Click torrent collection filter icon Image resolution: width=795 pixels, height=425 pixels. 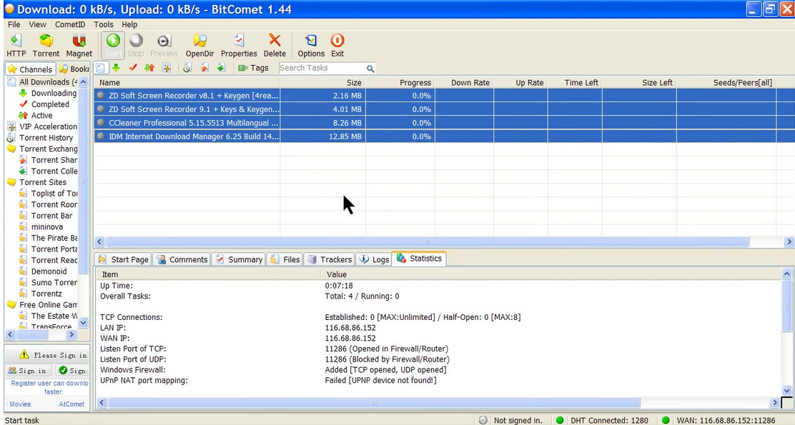pos(221,68)
